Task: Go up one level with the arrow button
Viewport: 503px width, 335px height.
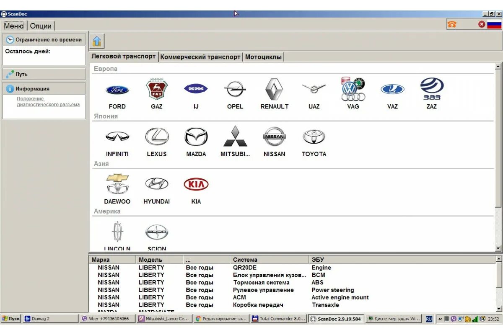Action: pos(97,41)
